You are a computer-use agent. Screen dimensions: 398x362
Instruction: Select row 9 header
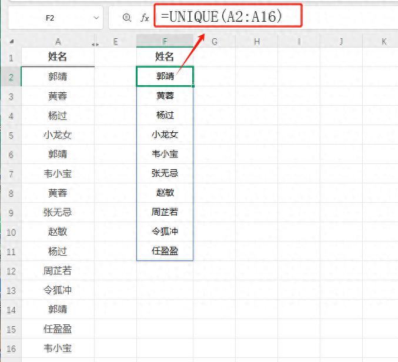[x=11, y=213]
